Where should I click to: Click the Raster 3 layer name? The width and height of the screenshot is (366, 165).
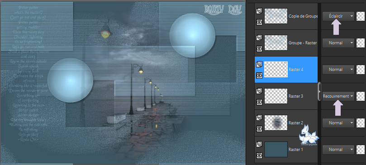(296, 96)
